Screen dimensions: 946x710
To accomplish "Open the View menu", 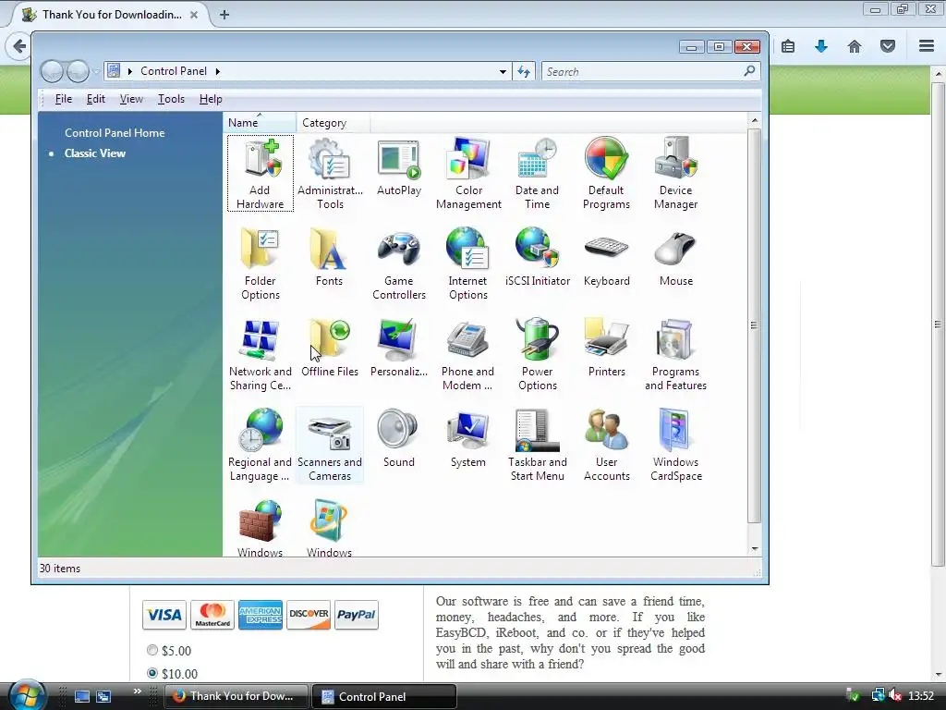I will tap(131, 99).
